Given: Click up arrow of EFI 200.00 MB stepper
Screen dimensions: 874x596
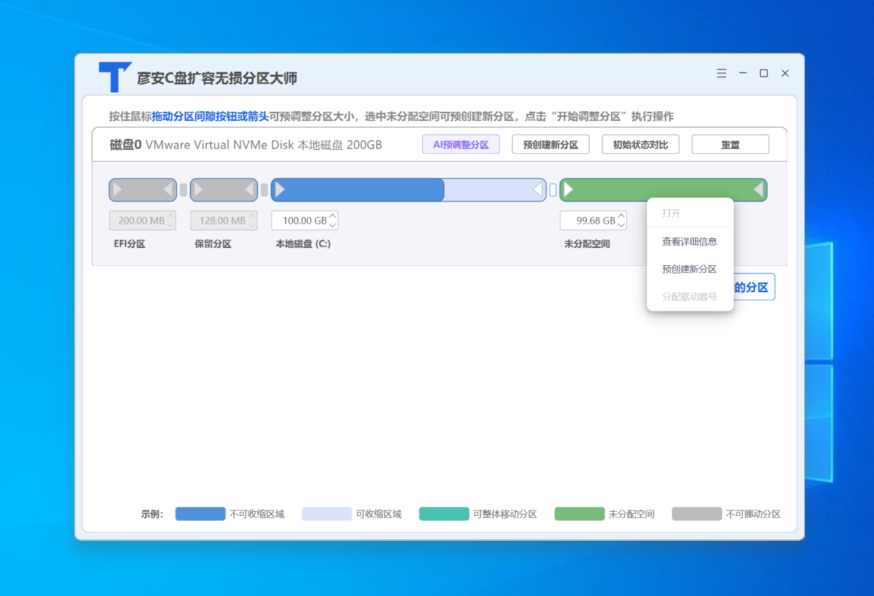Looking at the screenshot, I should pyautogui.click(x=171, y=216).
